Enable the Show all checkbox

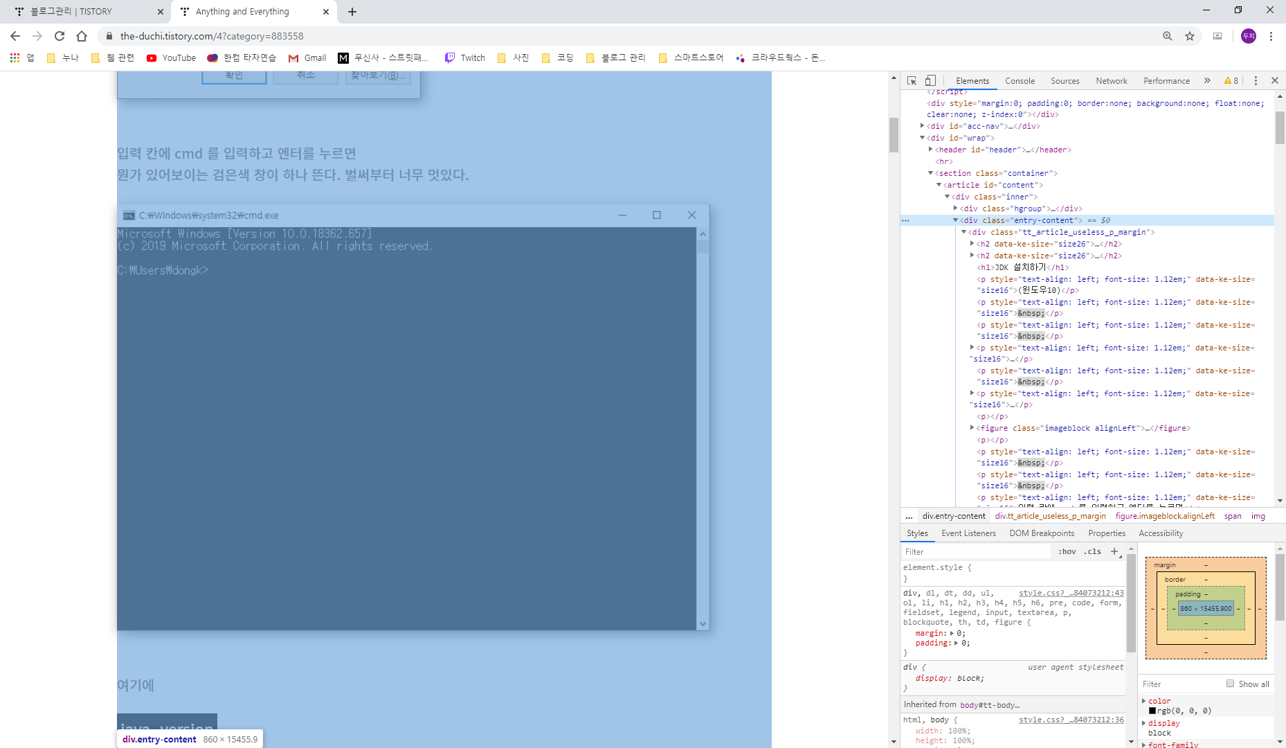tap(1230, 684)
